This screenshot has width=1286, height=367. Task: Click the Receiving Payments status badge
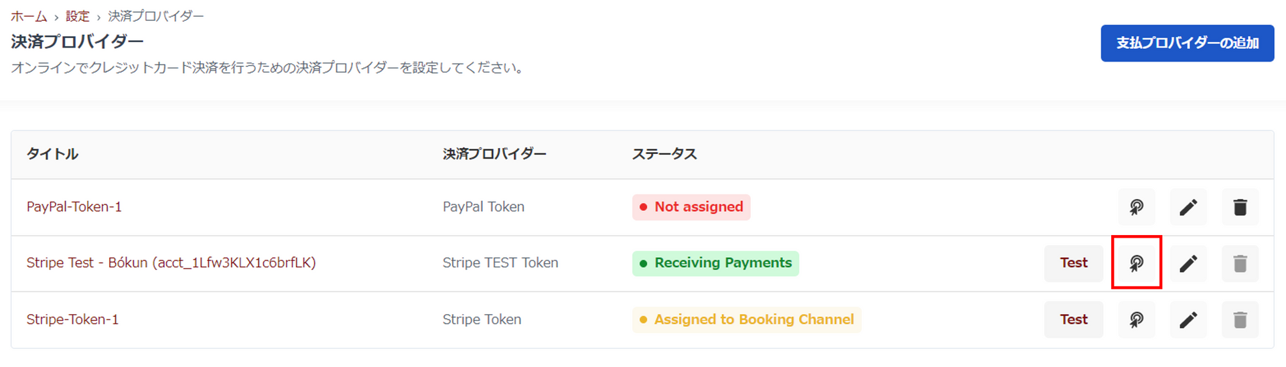715,263
